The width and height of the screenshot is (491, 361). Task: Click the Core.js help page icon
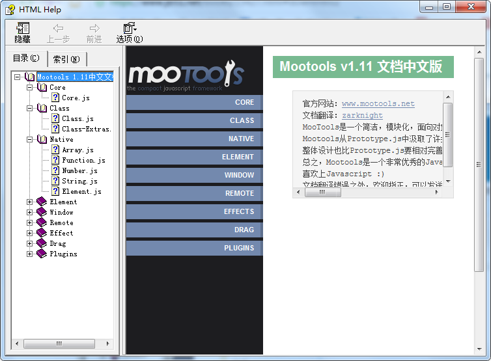[x=55, y=98]
